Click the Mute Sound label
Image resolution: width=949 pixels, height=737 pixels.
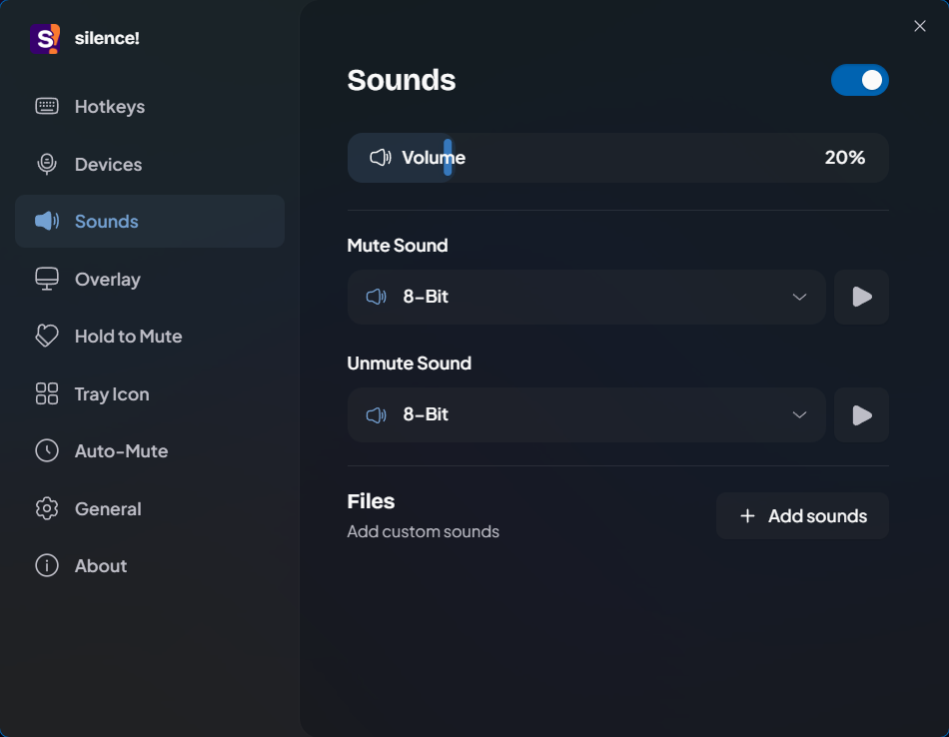point(398,245)
